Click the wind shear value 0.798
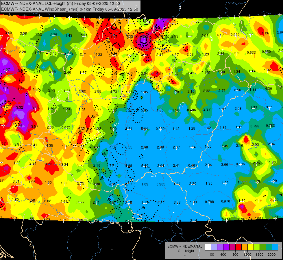 (255, 126)
